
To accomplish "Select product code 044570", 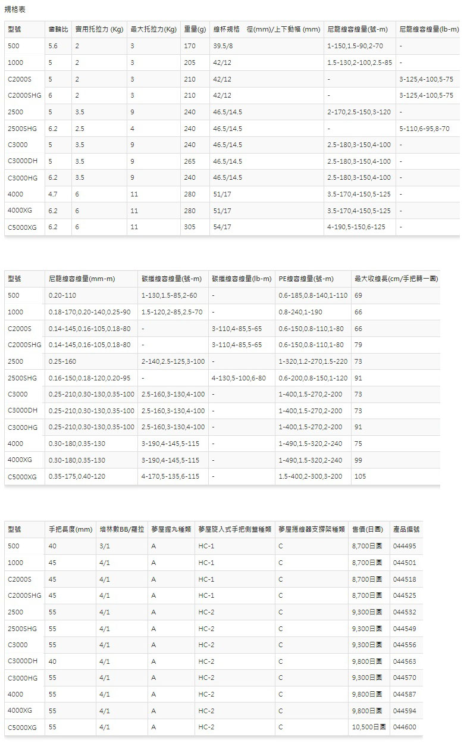I will point(405,678).
